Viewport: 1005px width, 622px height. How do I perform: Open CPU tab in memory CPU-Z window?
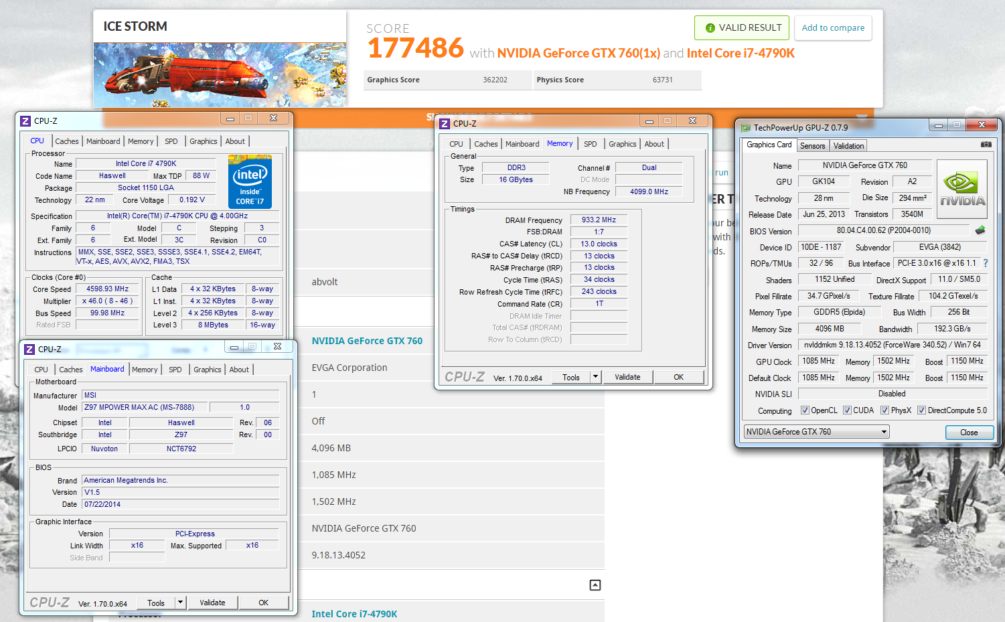click(456, 144)
